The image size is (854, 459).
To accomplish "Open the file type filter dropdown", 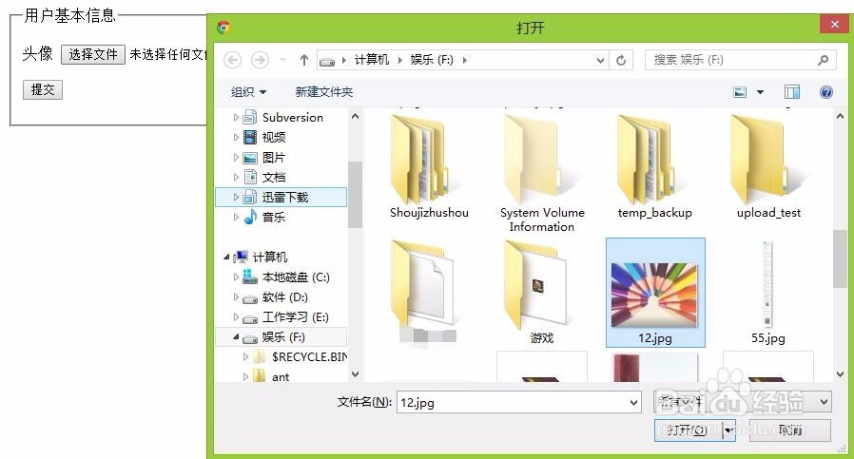I will (743, 402).
